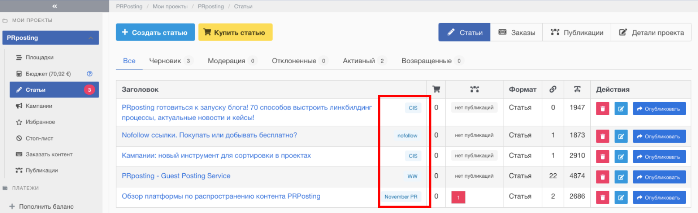Delete the 'Nofollow ссылки' article

coord(602,136)
